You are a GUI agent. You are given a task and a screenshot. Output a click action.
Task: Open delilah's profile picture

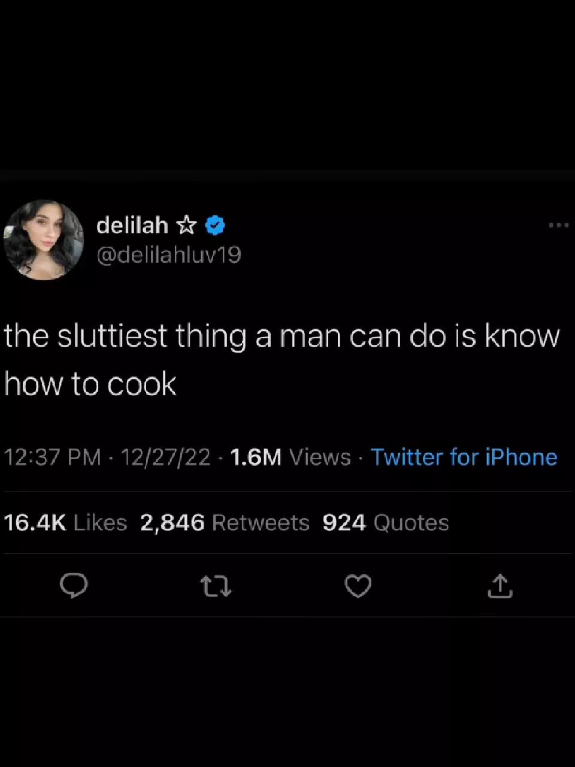[44, 240]
